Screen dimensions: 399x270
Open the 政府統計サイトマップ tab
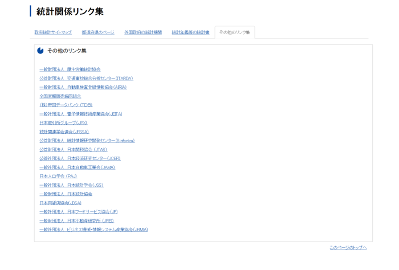53,32
